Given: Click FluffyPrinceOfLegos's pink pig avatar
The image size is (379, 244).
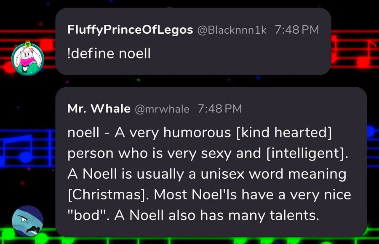Looking at the screenshot, I should [27, 57].
